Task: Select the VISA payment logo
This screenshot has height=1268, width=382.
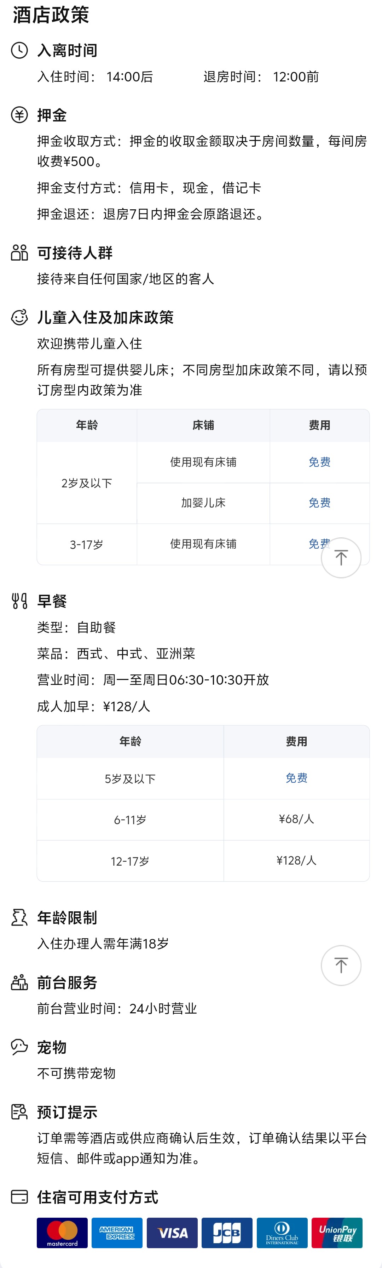Action: pos(172,1233)
